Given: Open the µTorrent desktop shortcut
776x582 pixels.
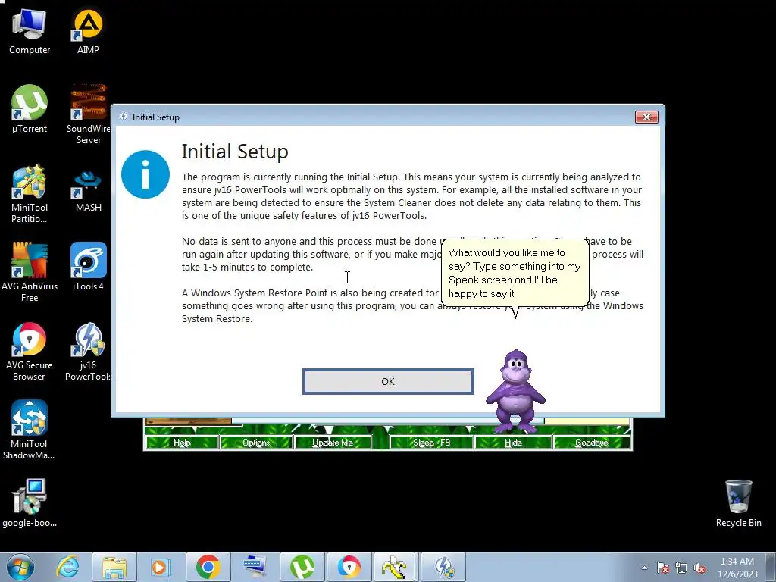Looking at the screenshot, I should (x=30, y=109).
